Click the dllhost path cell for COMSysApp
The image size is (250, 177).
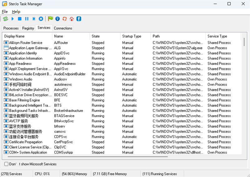pyautogui.click(x=178, y=152)
